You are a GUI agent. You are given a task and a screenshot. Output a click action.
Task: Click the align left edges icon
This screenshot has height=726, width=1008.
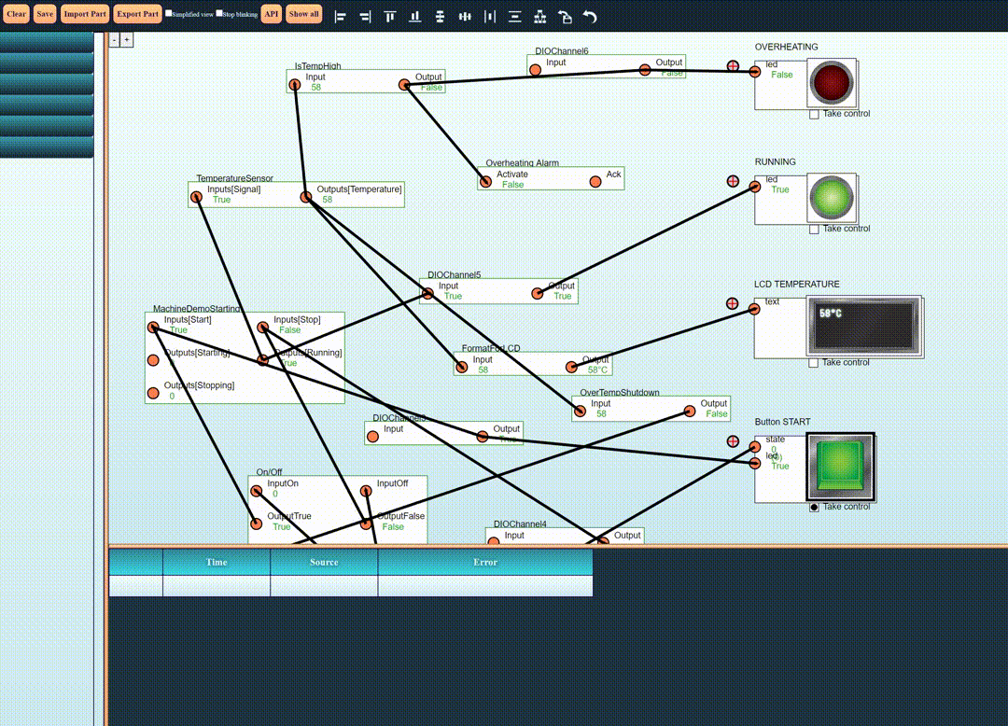[x=340, y=17]
